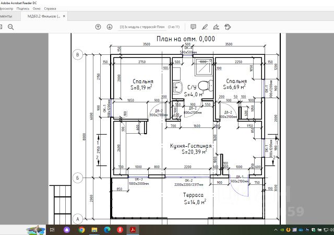Click the S=14,8 м² terrace area text
The height and width of the screenshot is (235, 334).
point(195,202)
